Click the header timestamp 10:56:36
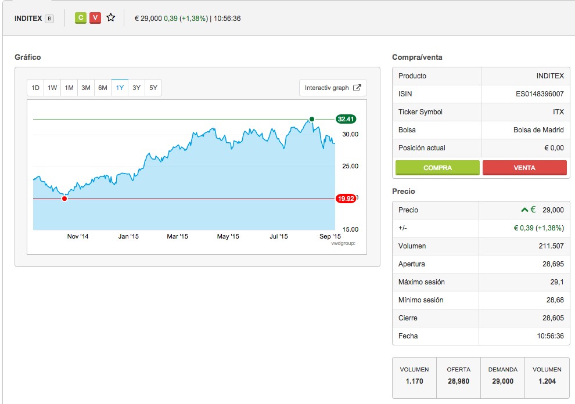The width and height of the screenshot is (575, 404). click(x=227, y=19)
